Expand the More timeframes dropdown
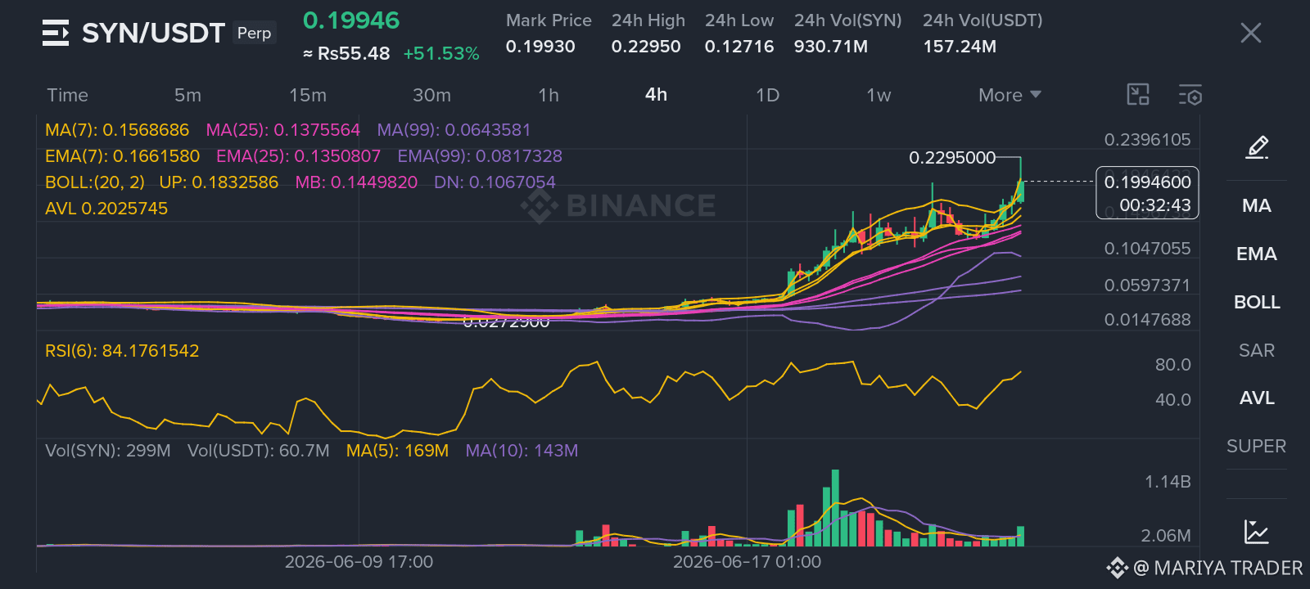 click(1010, 95)
